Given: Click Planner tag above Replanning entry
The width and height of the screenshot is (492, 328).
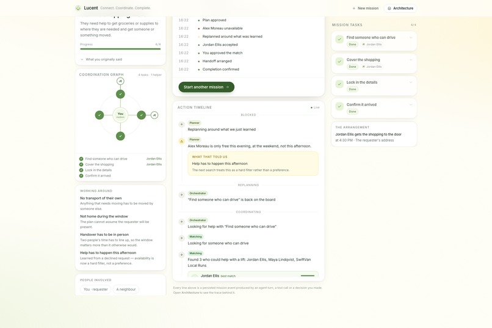Looking at the screenshot, I should point(194,123).
